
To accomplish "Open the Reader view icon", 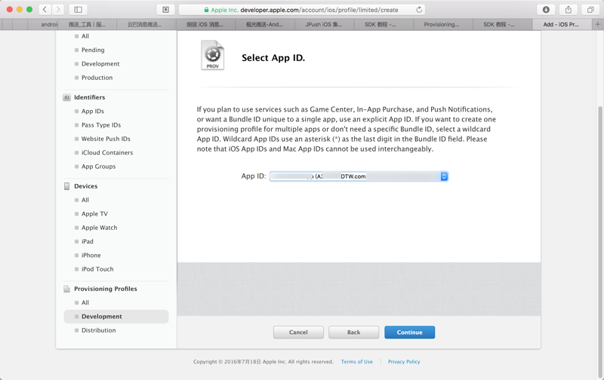I will [x=165, y=10].
